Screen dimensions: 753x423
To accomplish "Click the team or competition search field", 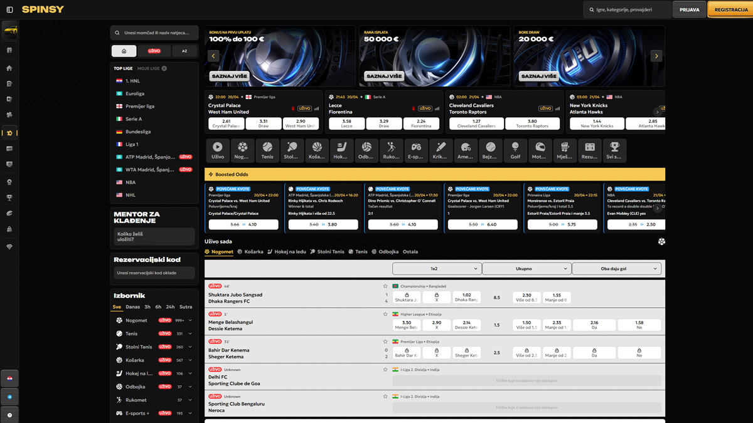I will (x=154, y=33).
